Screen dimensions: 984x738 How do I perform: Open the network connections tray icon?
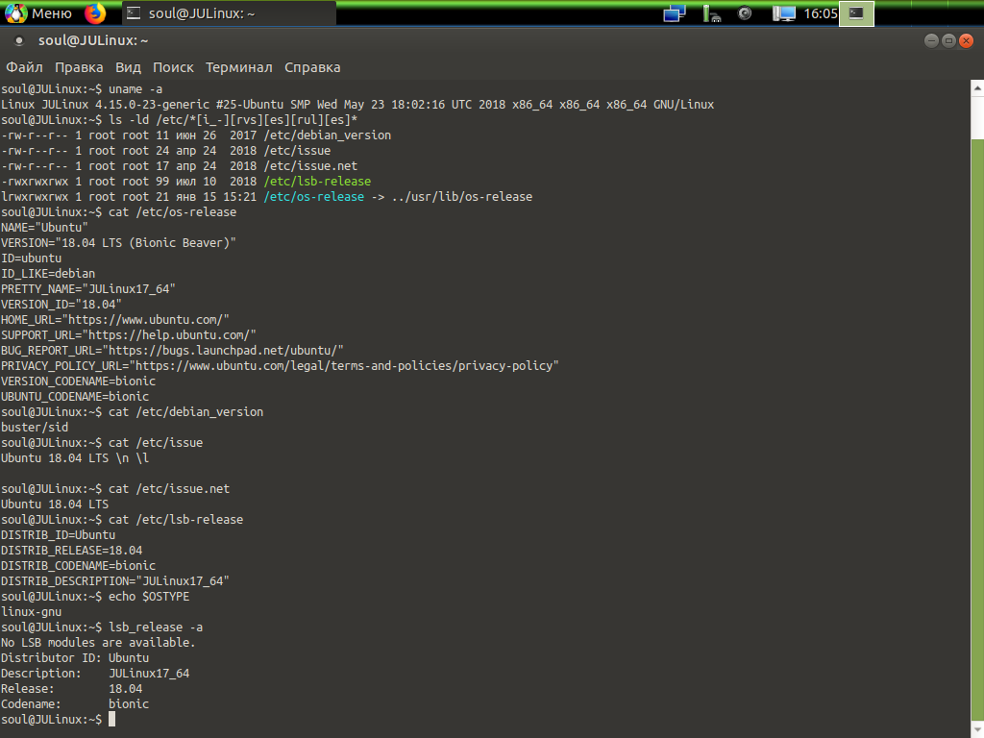675,13
